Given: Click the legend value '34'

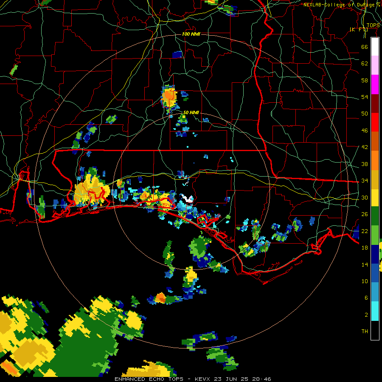Looking at the screenshot, I should (x=365, y=181).
